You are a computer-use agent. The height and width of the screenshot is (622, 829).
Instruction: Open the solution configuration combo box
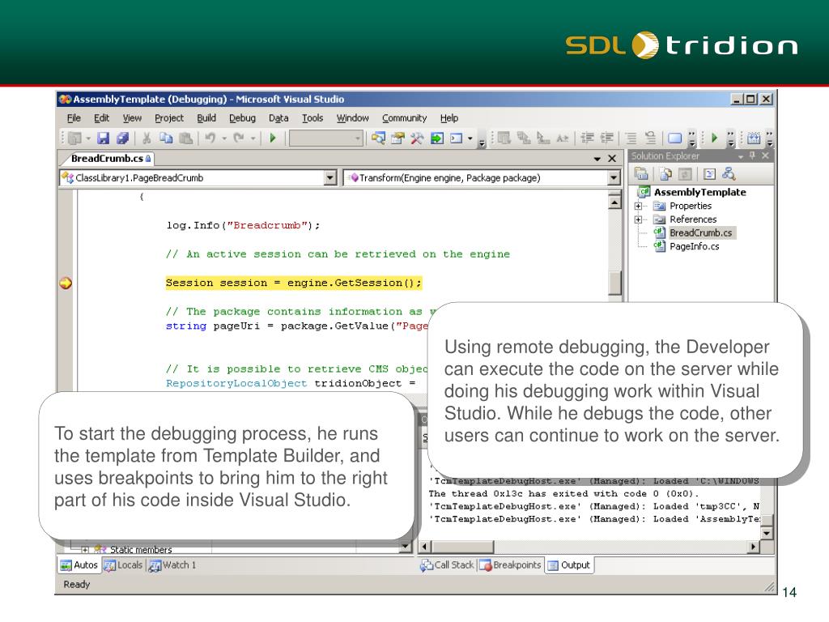[325, 138]
